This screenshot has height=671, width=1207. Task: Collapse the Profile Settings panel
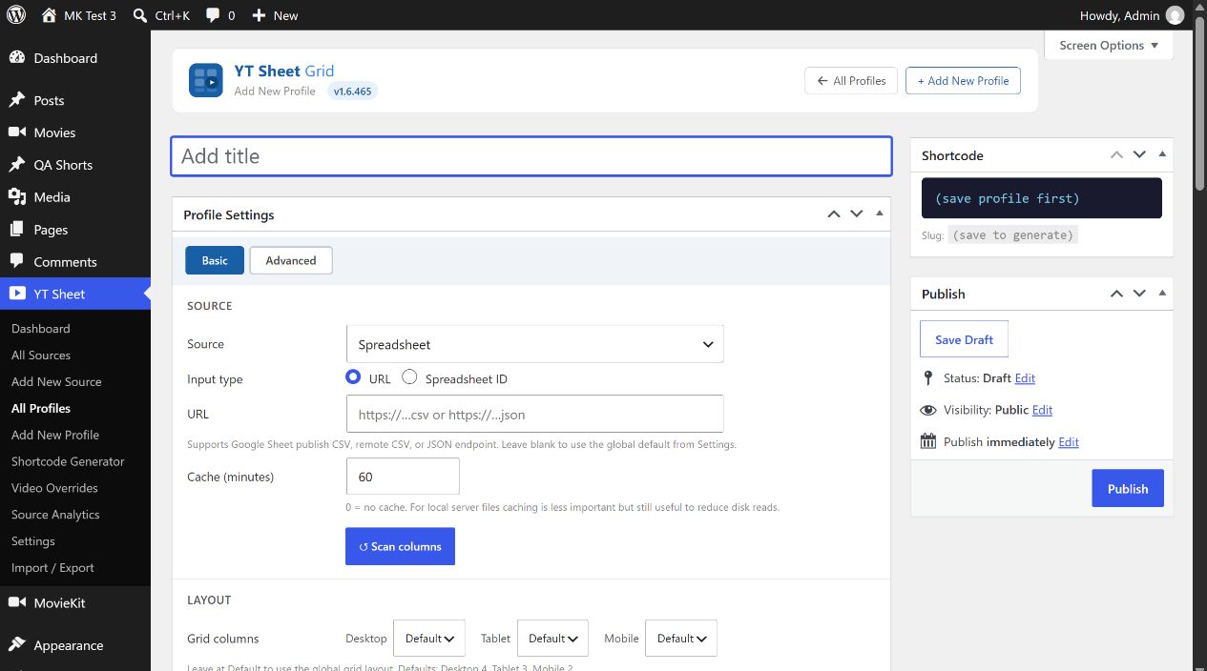[879, 214]
